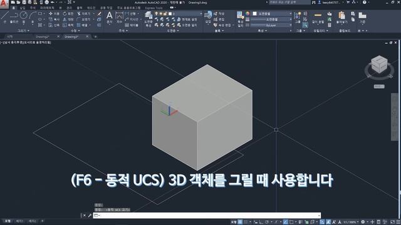Select the Dimension (치수) tool

[120, 17]
